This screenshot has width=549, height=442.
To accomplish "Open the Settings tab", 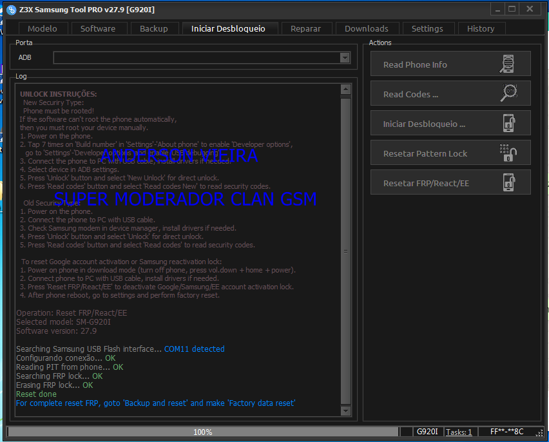I will click(x=427, y=29).
